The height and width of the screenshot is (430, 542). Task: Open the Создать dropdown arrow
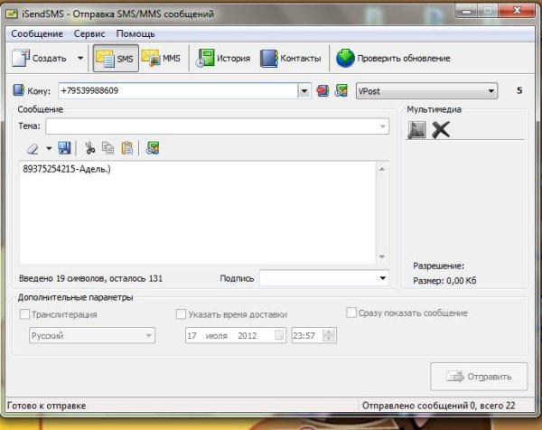80,58
